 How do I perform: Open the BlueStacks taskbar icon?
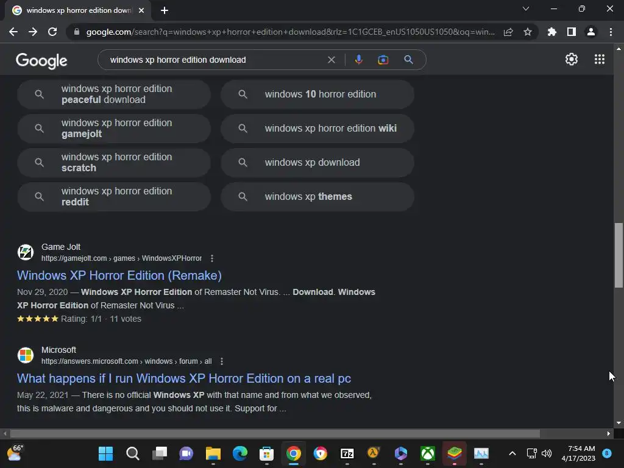[454, 453]
